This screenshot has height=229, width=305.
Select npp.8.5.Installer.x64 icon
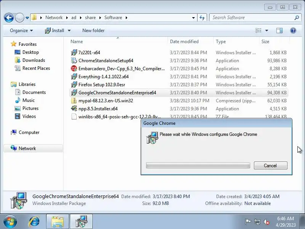coord(74,109)
